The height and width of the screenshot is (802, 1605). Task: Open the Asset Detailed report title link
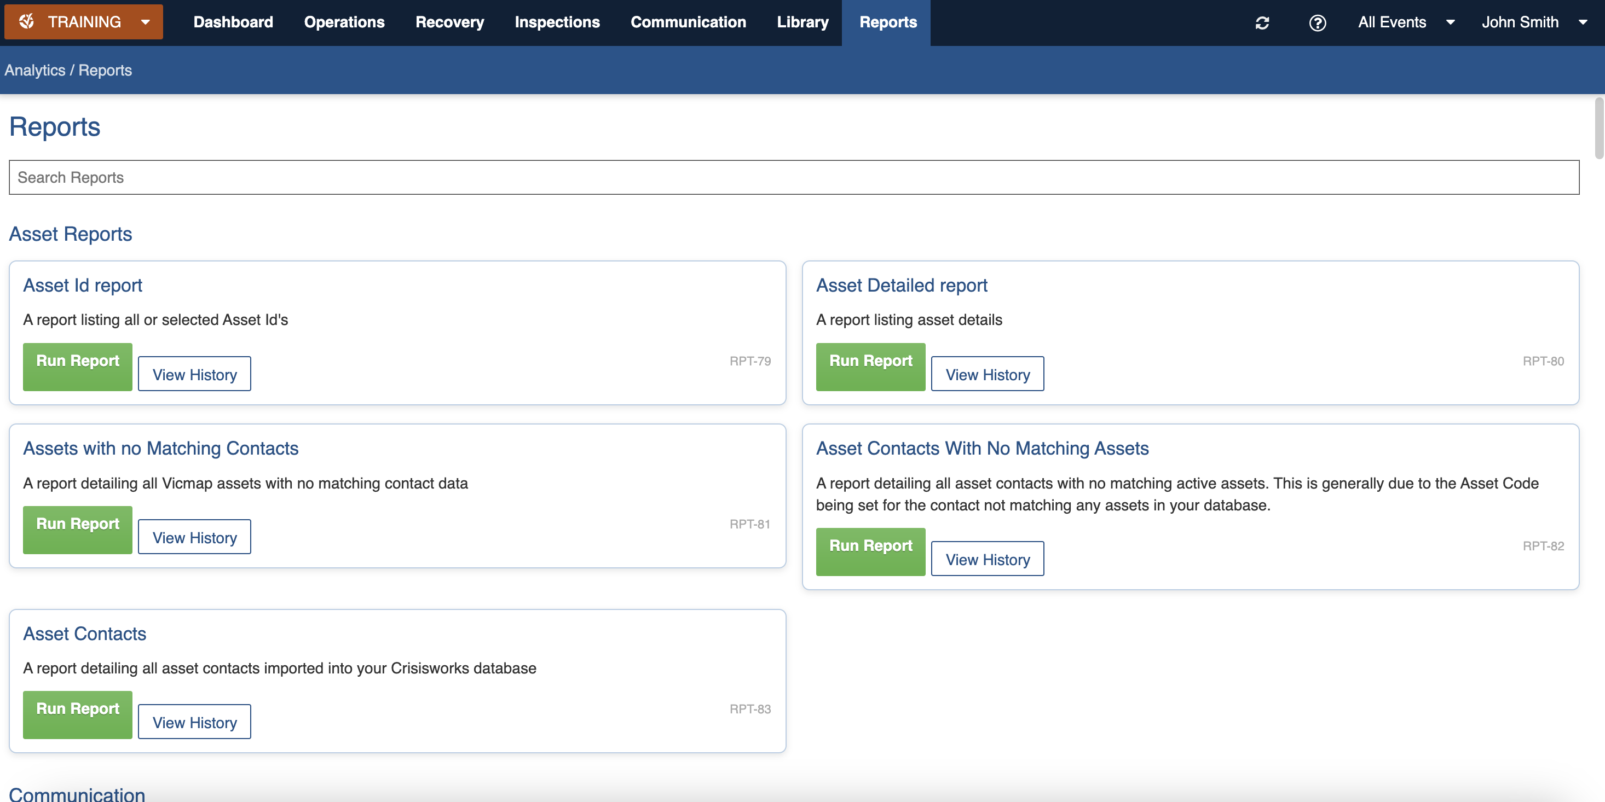(901, 285)
